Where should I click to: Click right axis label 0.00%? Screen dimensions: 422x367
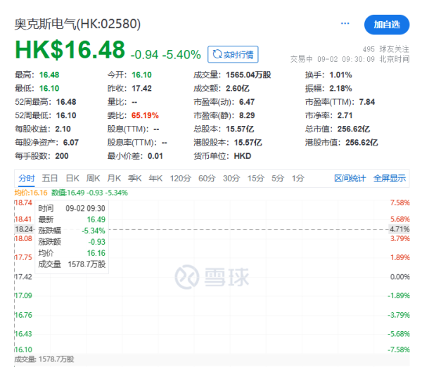[400, 276]
